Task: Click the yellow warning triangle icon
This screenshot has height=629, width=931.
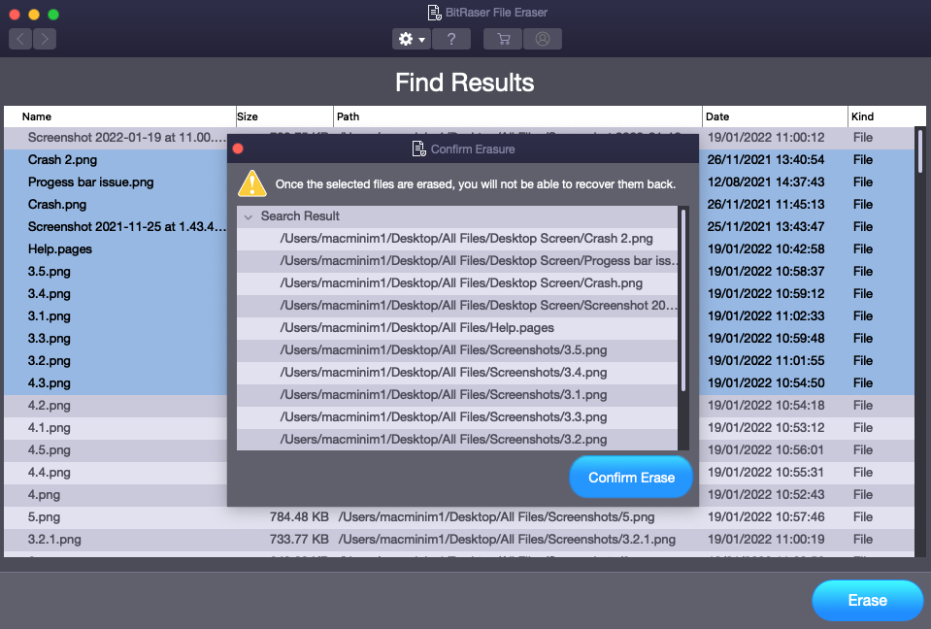Action: coord(251,183)
